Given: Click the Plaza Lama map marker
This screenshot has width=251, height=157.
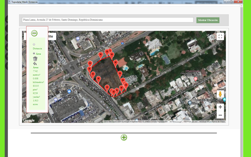Looking at the screenshot, I should click(69, 91).
